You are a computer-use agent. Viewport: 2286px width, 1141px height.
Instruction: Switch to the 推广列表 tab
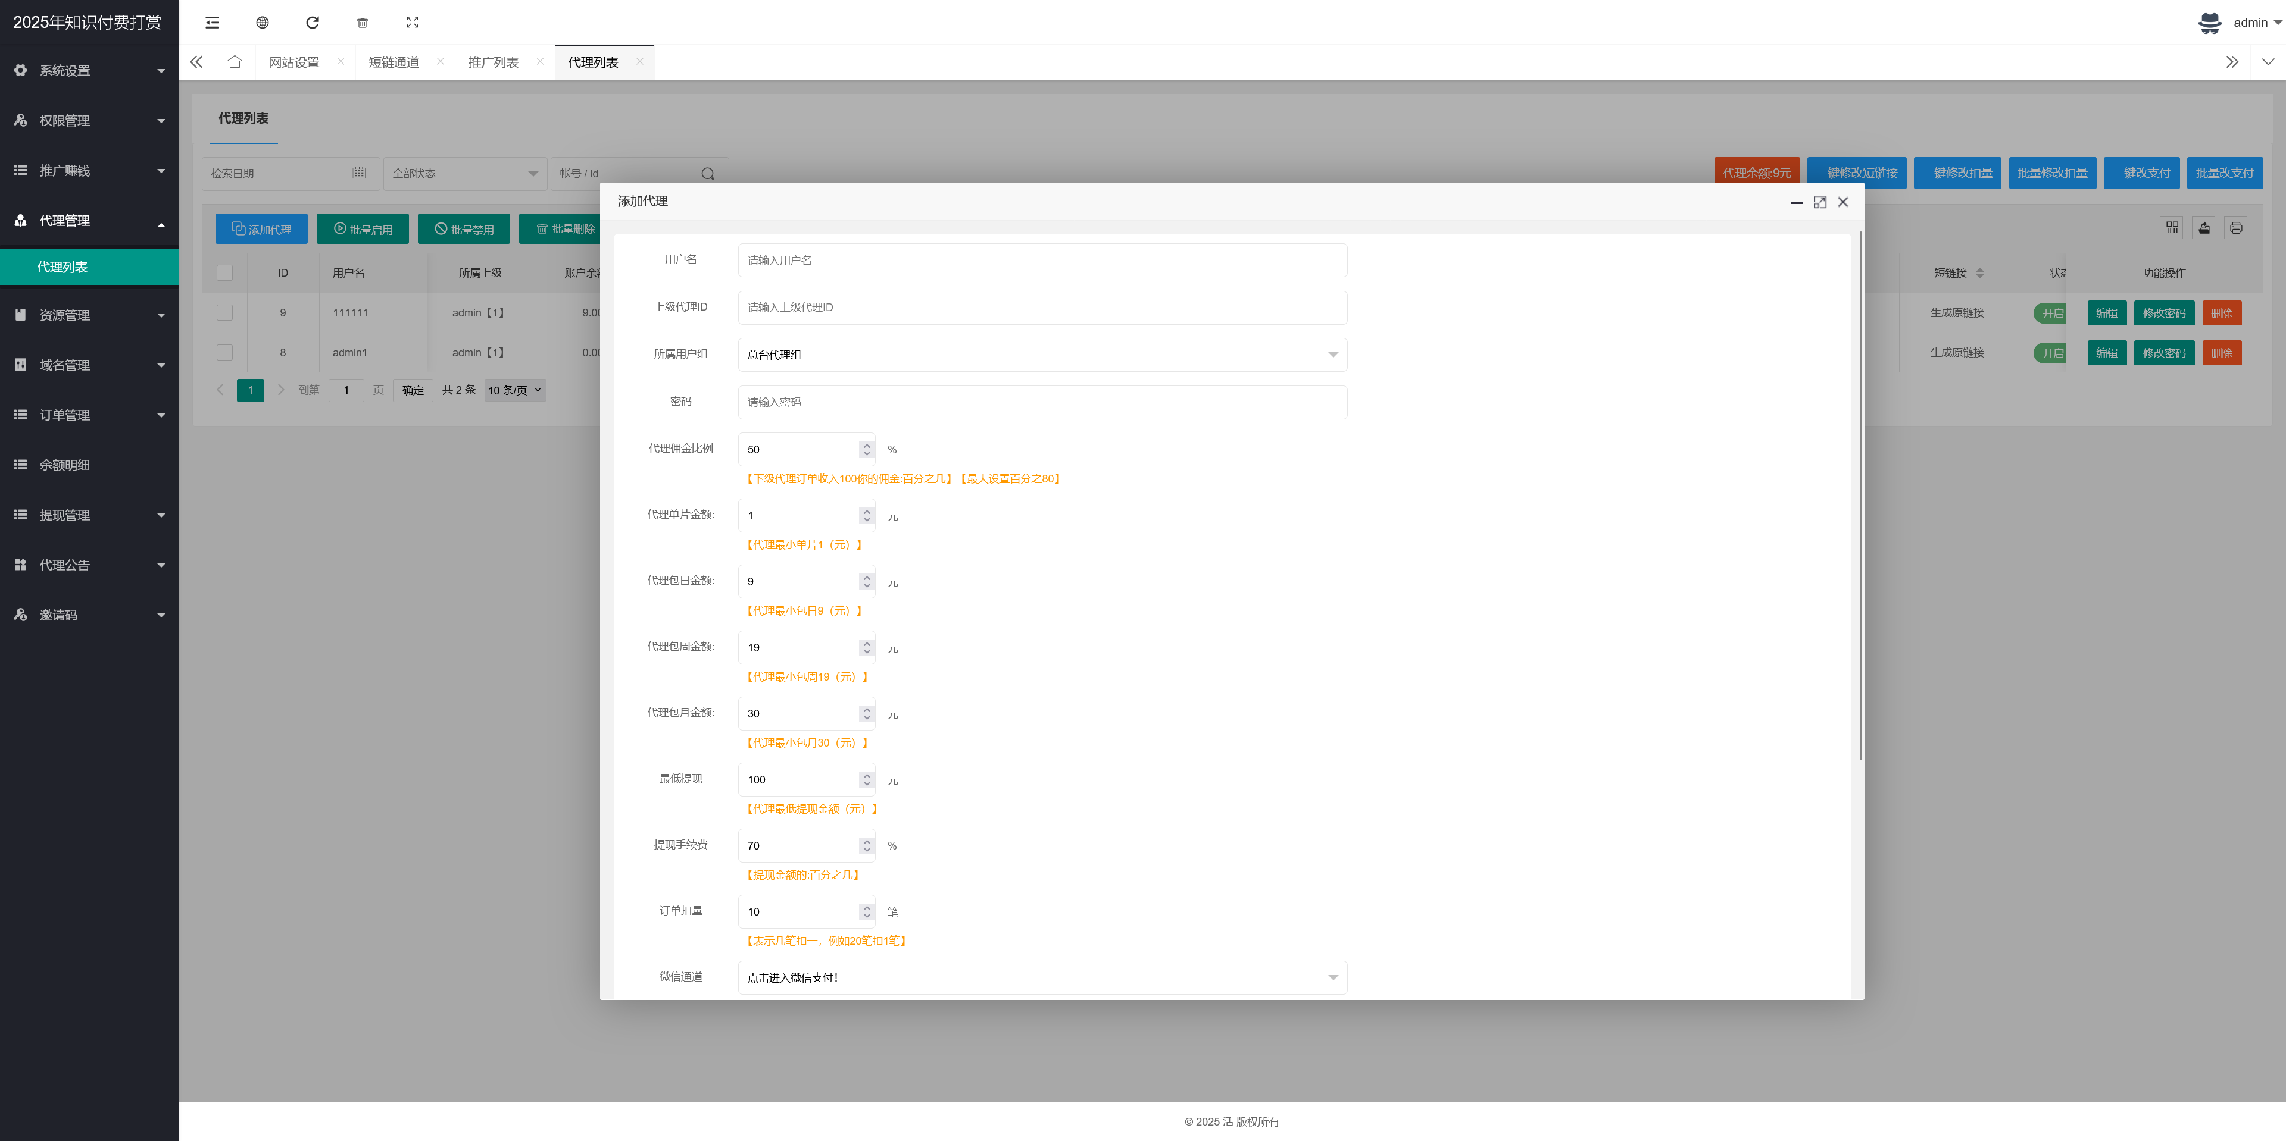click(494, 62)
